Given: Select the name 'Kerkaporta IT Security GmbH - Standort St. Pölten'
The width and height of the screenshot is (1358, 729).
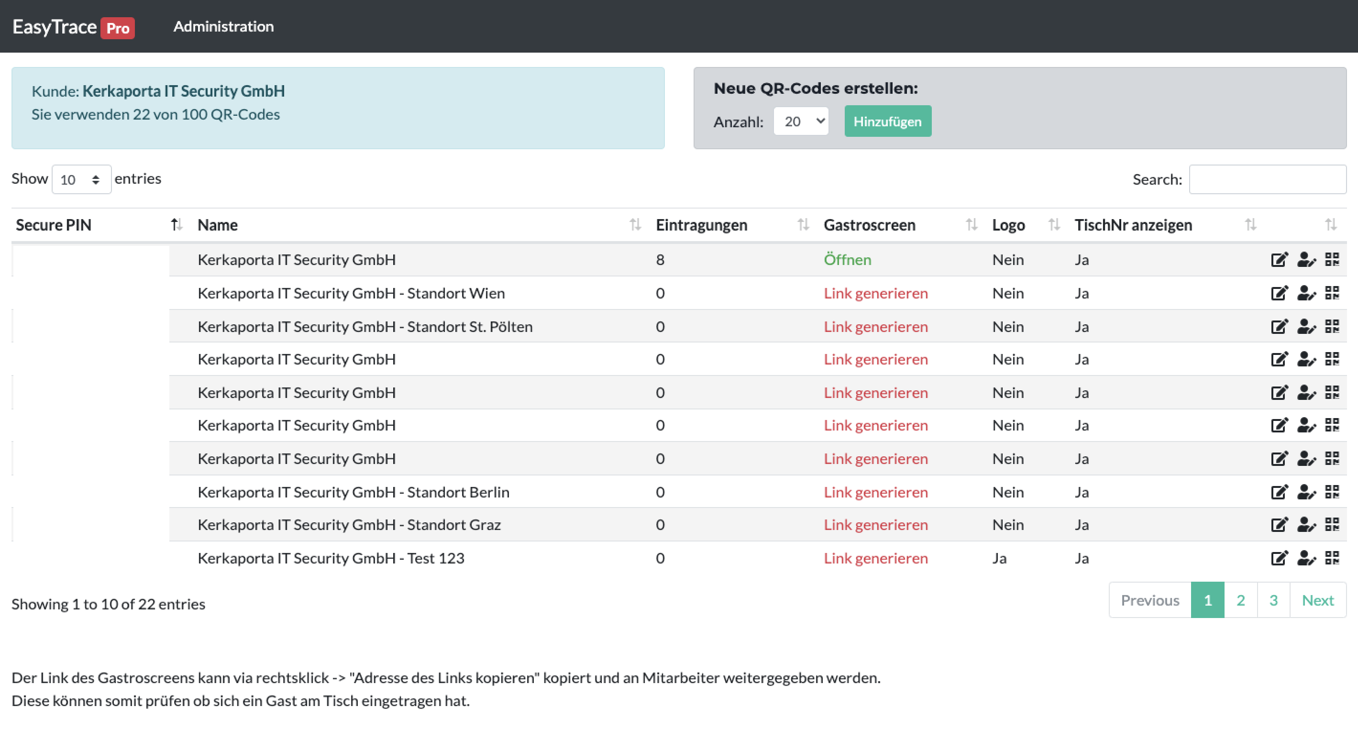Looking at the screenshot, I should [365, 326].
